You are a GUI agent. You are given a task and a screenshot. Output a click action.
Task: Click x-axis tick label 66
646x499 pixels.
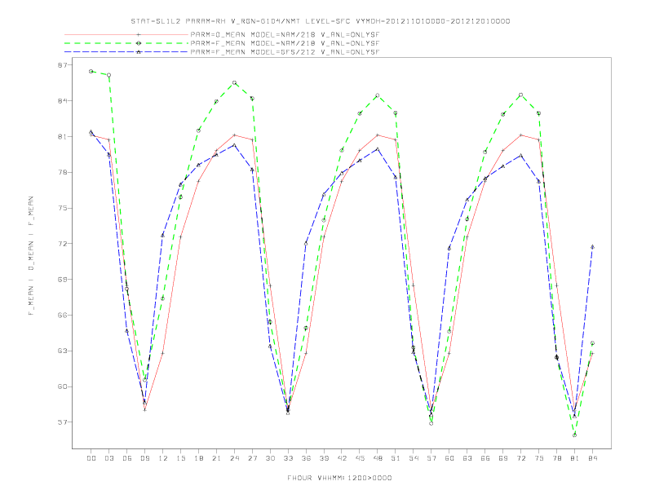485,458
